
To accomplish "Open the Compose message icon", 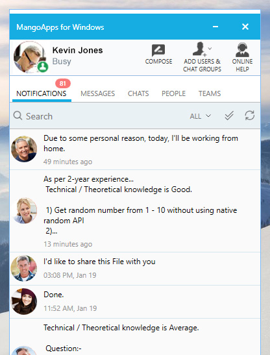I will (158, 51).
